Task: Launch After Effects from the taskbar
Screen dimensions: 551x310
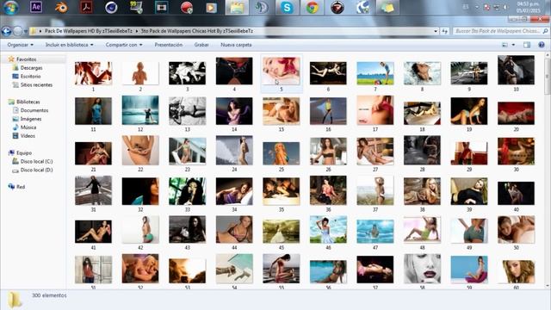Action: click(x=36, y=7)
